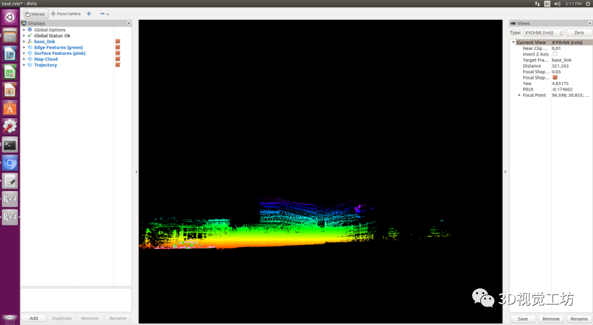This screenshot has height=325, width=593.
Task: Click the Add button below Displays
Action: (33, 318)
